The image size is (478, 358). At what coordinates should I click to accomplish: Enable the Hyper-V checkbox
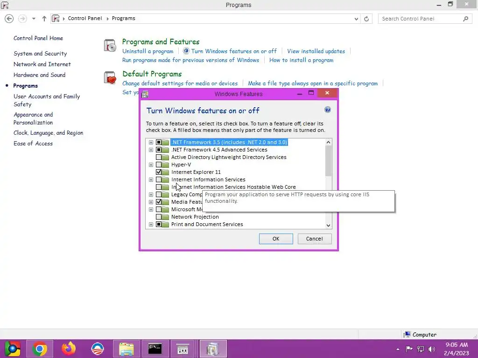click(x=159, y=165)
